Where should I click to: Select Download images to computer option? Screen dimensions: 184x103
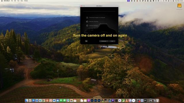pos(97,17)
